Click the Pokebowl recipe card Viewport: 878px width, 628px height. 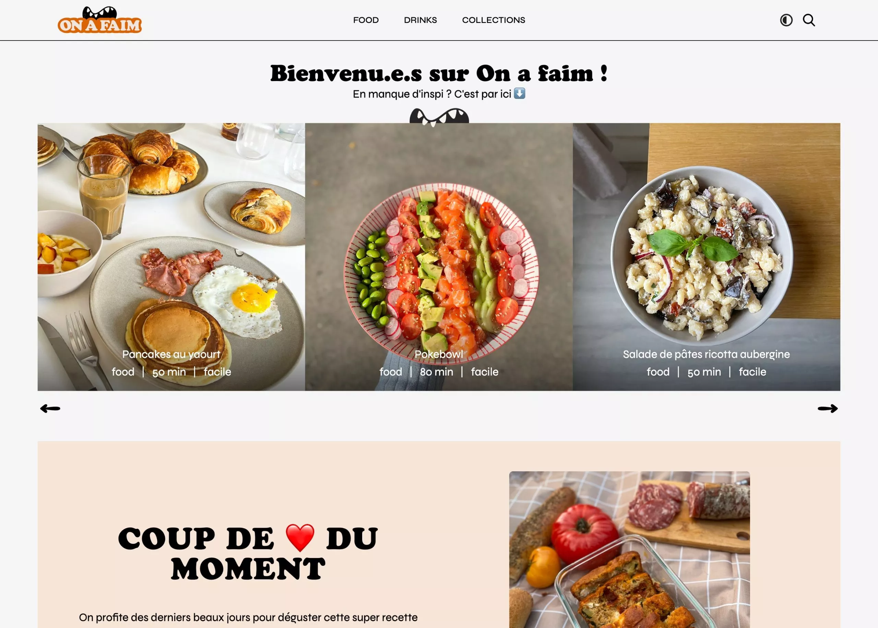click(x=439, y=257)
